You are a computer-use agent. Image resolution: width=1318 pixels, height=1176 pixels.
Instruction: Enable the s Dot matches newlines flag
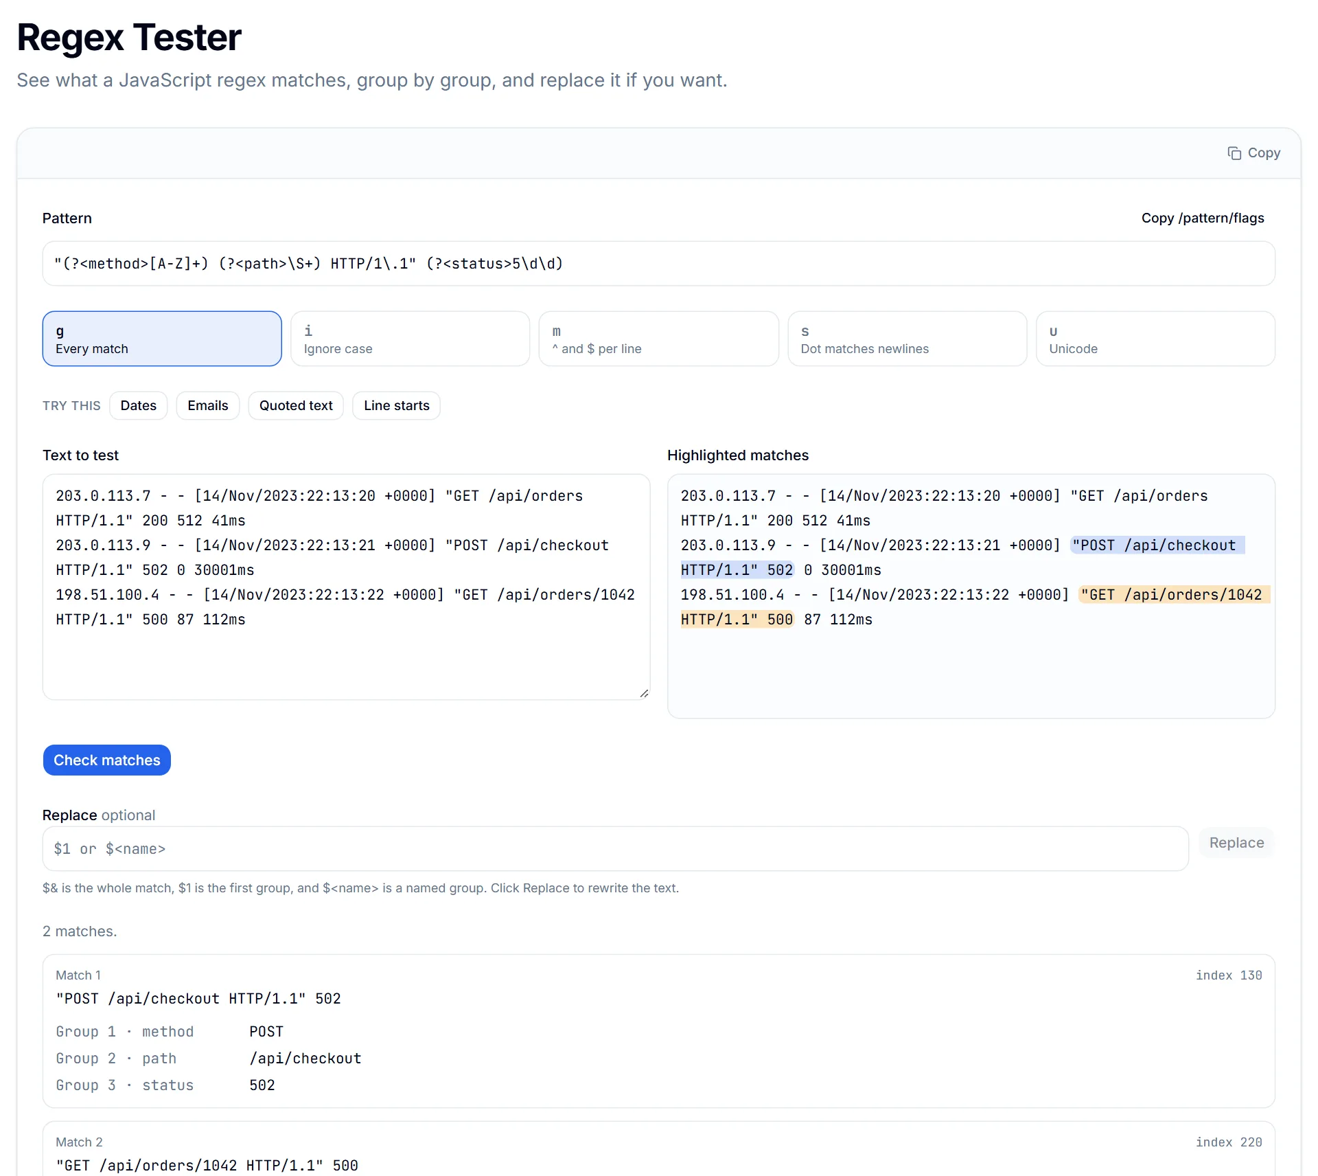click(907, 339)
